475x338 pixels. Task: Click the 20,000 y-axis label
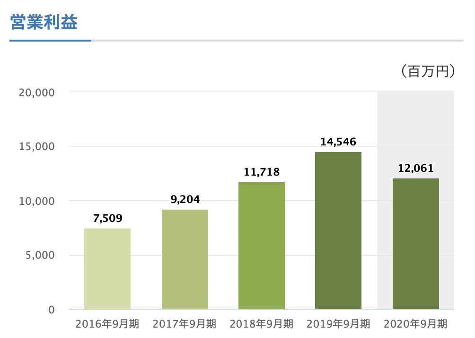(36, 93)
